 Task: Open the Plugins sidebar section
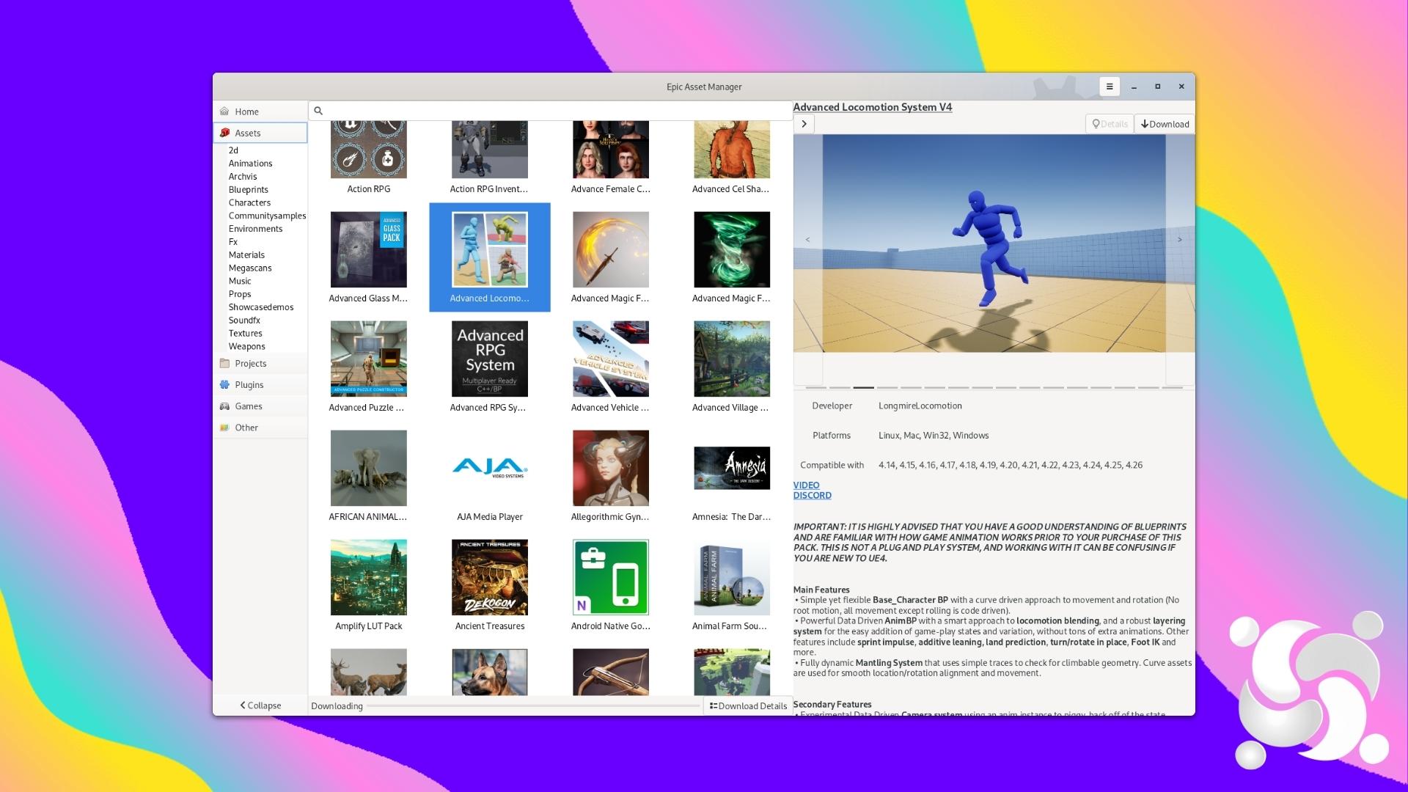click(260, 385)
